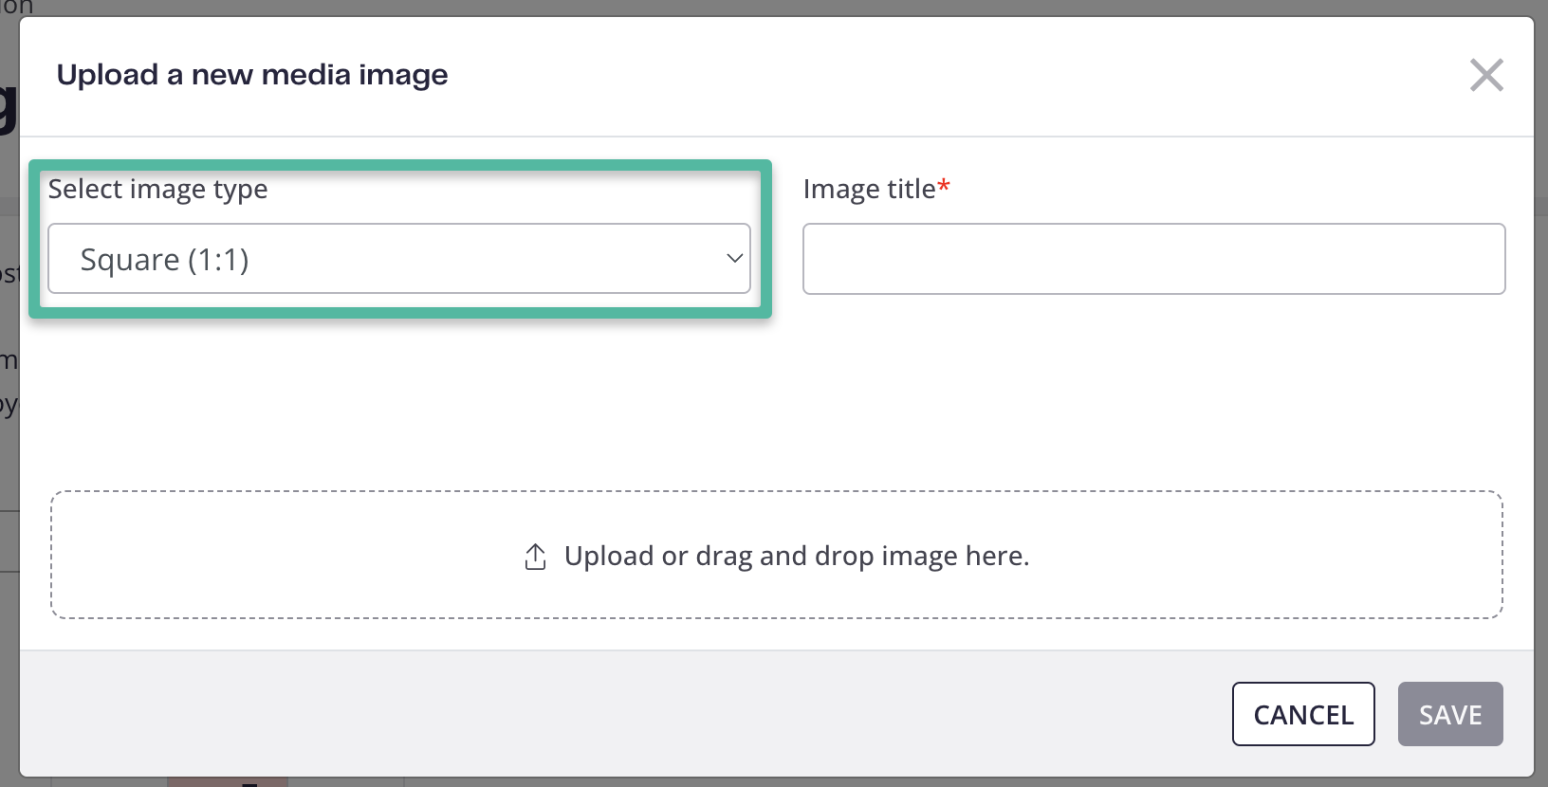Click the dialog header area beside the title

point(949,76)
